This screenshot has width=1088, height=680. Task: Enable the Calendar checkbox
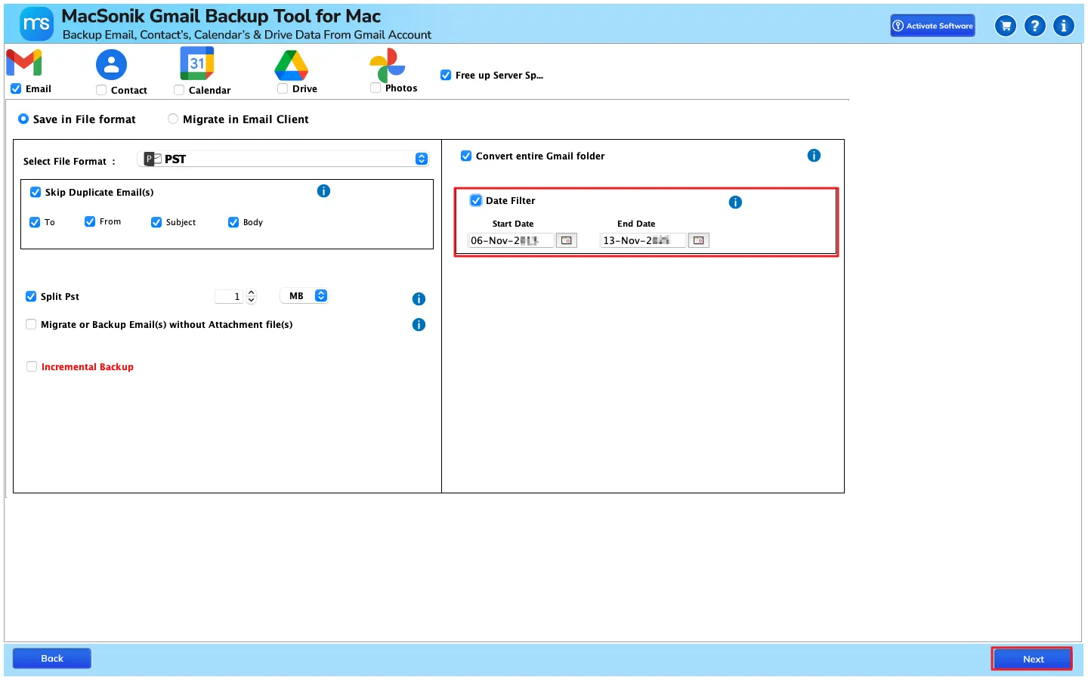point(179,91)
